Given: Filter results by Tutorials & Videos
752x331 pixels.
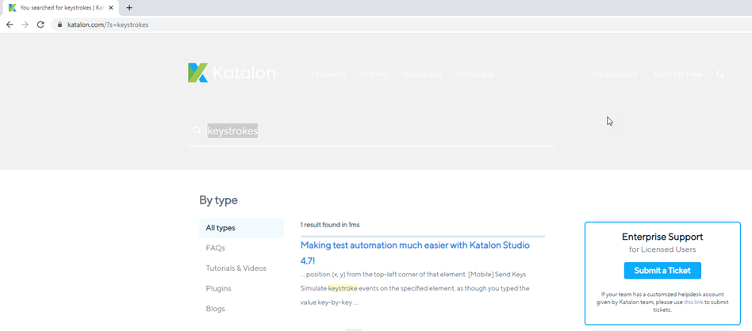Looking at the screenshot, I should pos(236,268).
